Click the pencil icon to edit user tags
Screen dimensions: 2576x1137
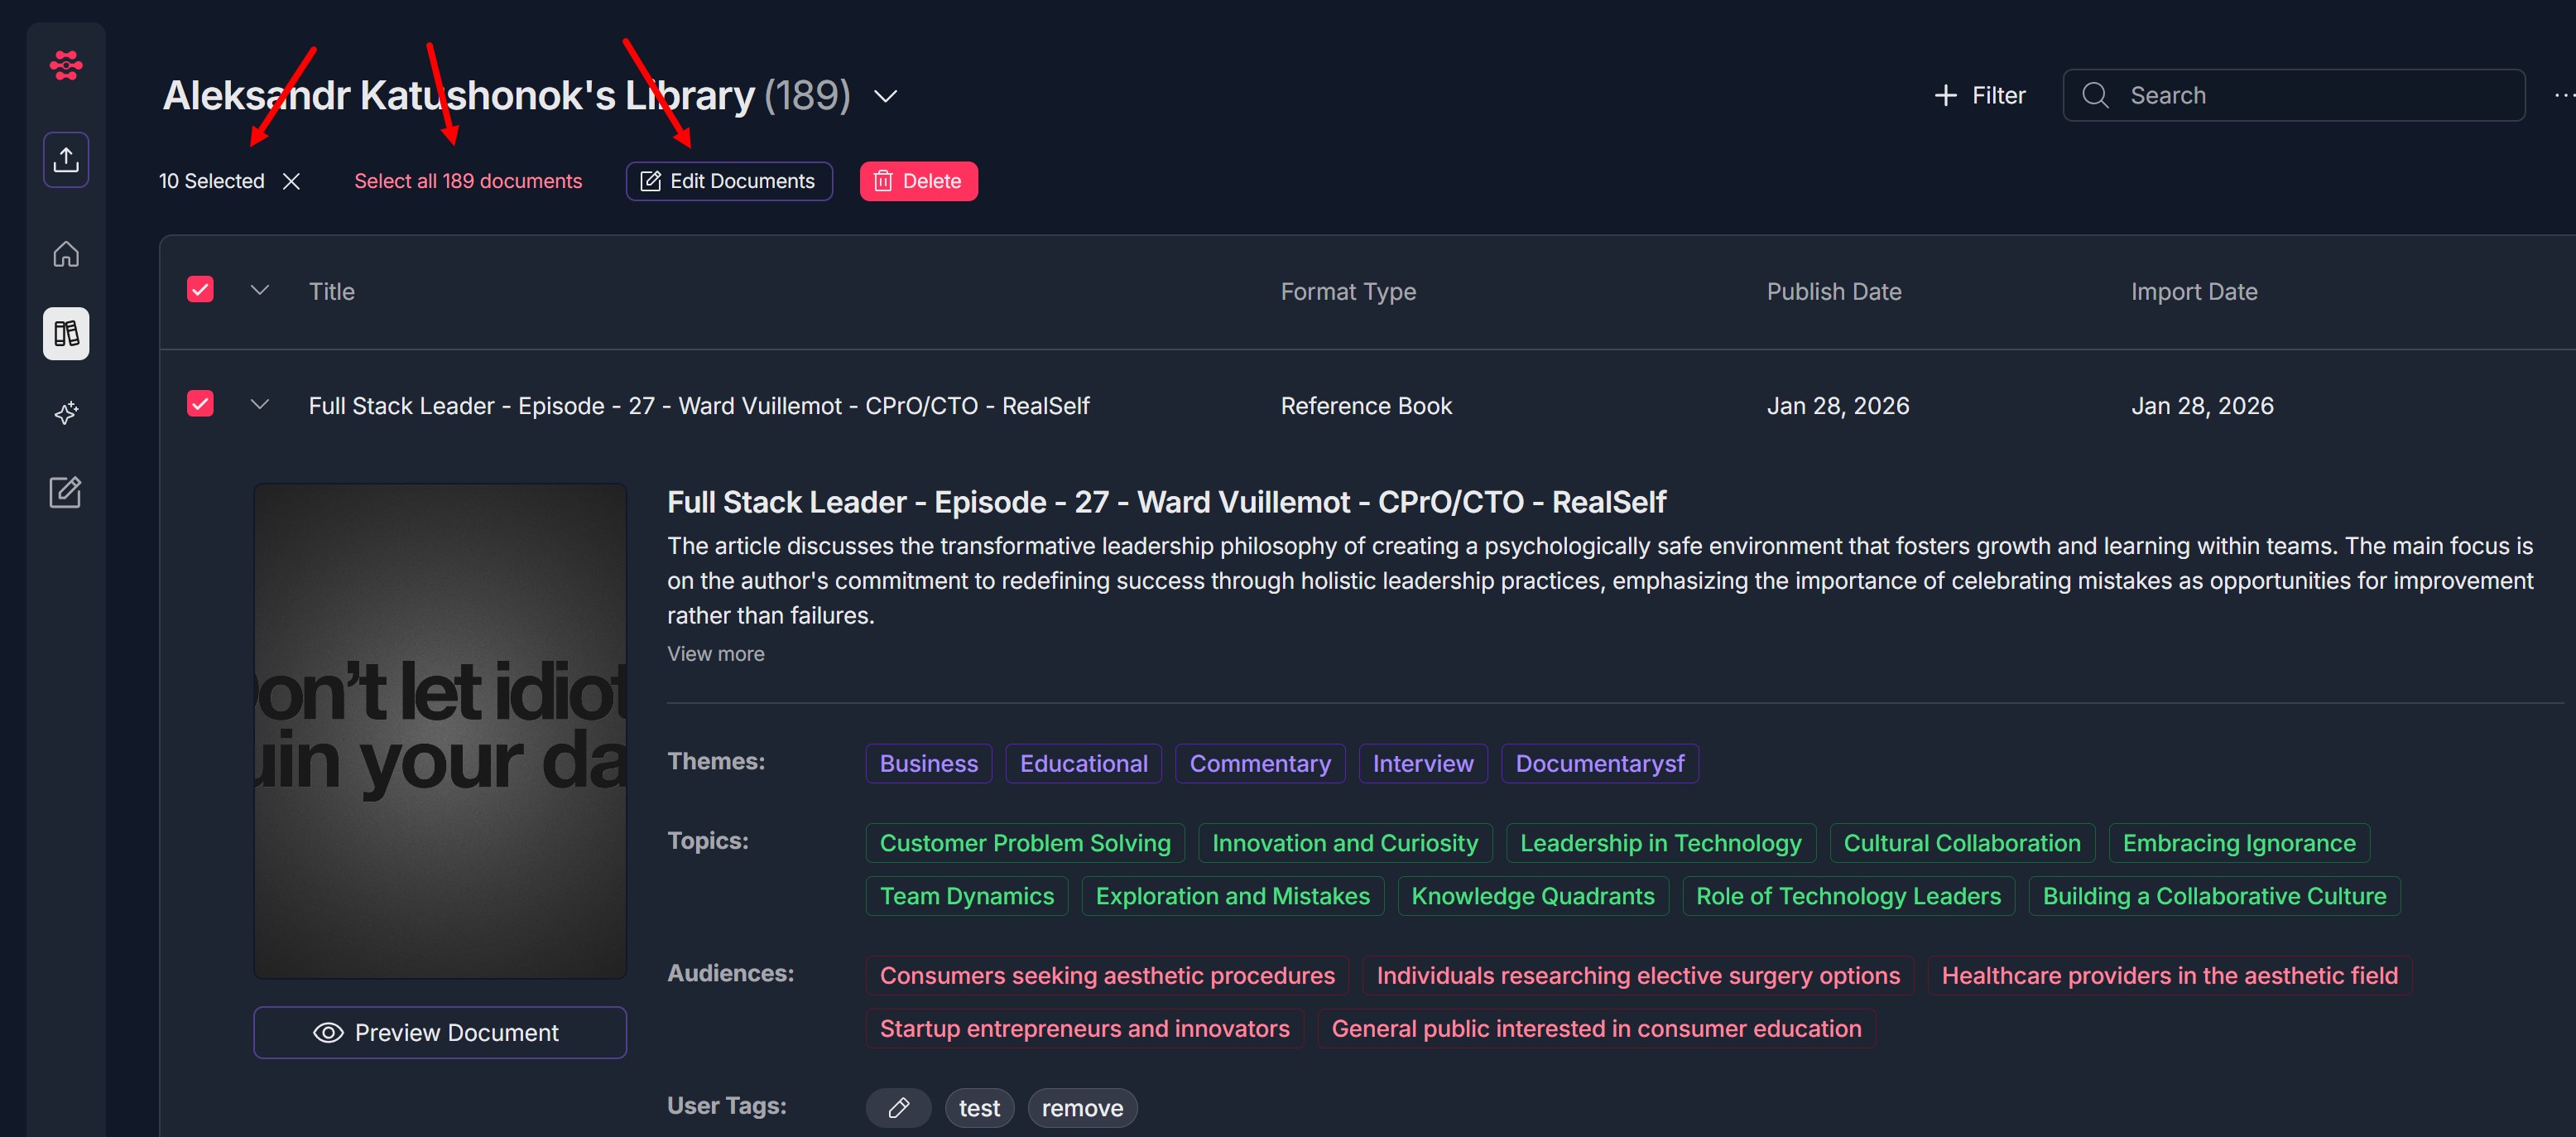coord(898,1107)
